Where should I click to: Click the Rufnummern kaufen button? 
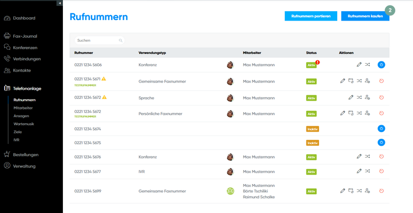[x=365, y=16]
